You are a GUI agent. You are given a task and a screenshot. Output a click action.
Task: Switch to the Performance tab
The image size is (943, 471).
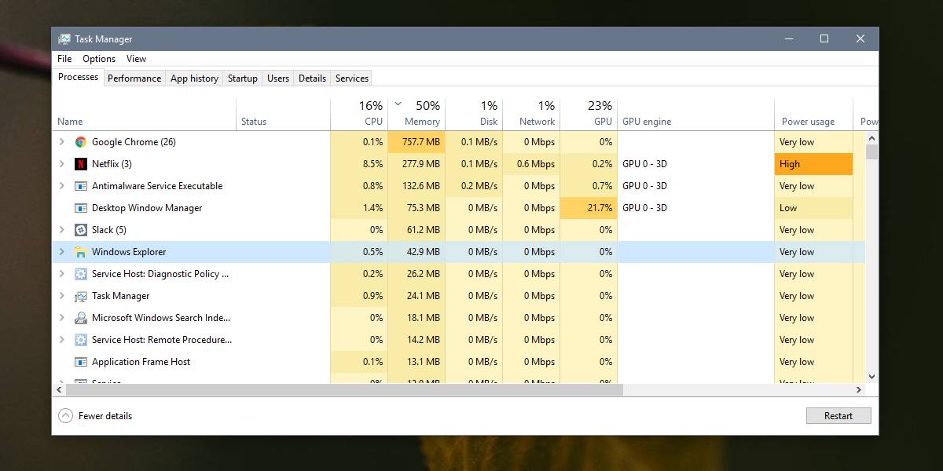pos(134,78)
